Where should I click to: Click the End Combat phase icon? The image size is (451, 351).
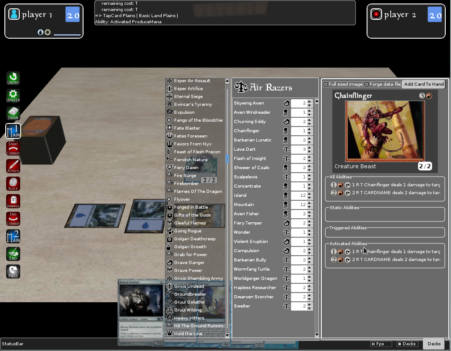point(13,219)
